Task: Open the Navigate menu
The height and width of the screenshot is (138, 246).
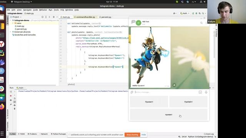Action: (27, 10)
